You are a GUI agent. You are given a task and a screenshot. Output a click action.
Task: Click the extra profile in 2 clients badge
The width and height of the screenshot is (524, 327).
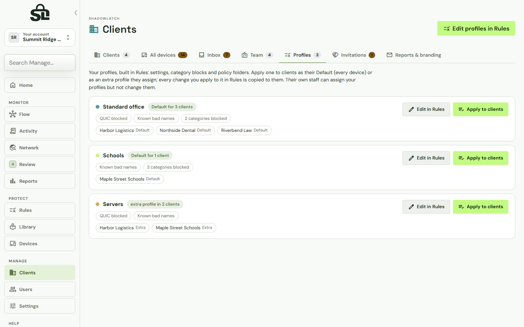[155, 204]
